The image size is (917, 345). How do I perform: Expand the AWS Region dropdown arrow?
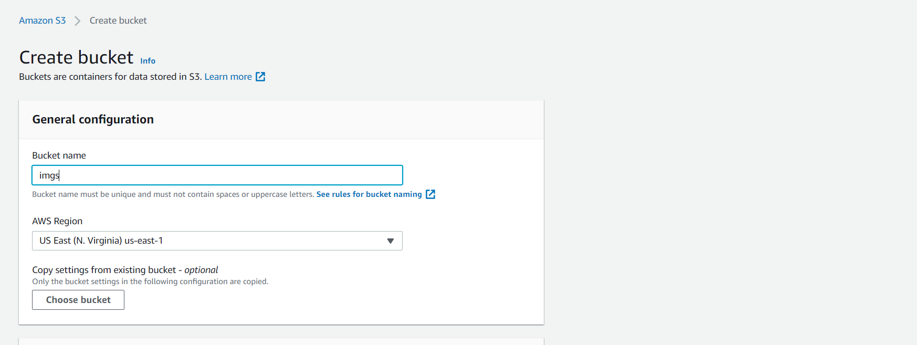pos(391,241)
